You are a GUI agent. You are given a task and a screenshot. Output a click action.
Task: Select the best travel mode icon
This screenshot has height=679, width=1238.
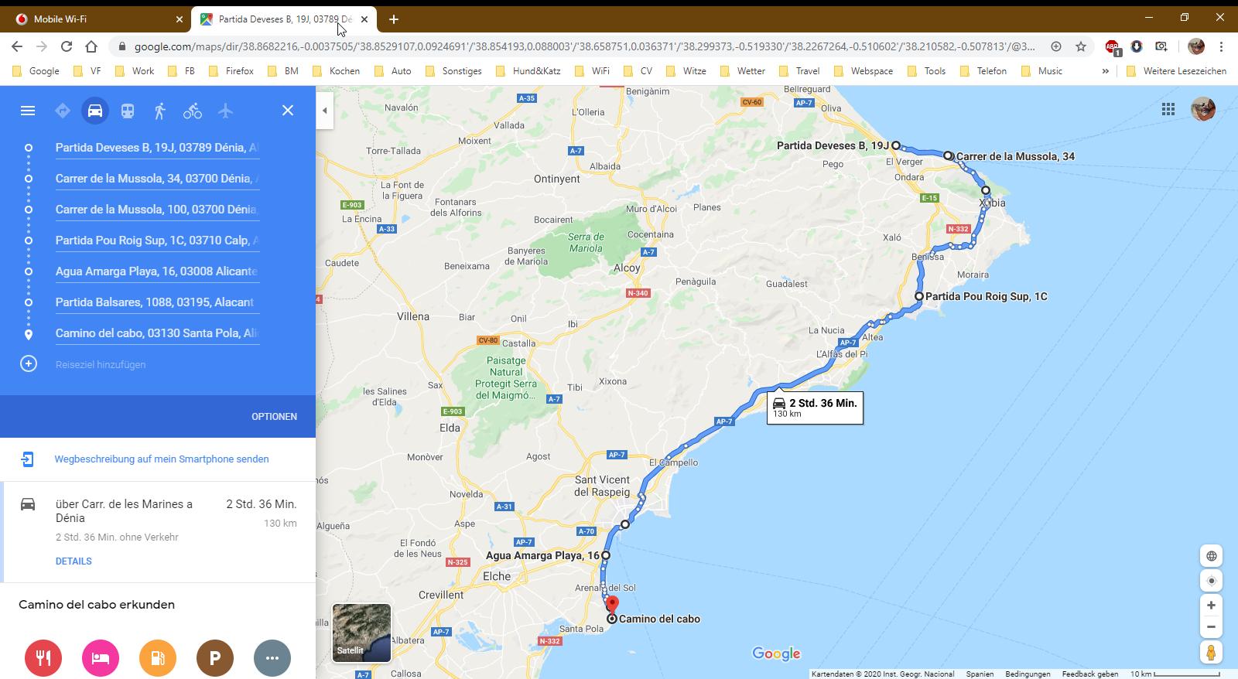coord(63,111)
